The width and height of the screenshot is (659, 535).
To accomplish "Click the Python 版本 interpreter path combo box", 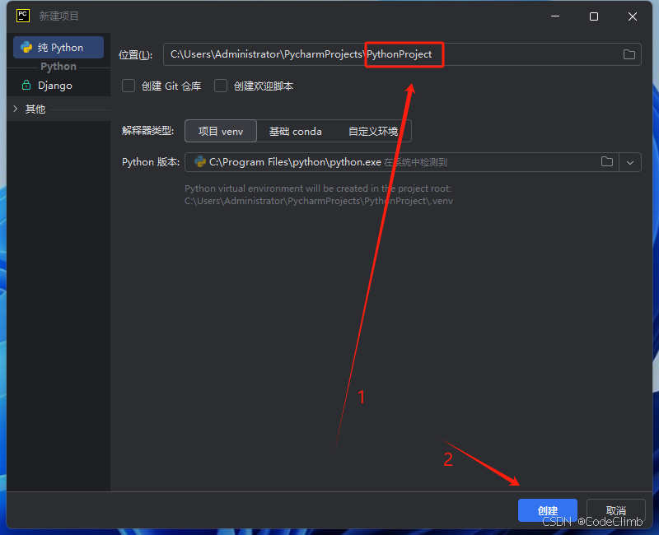I will pyautogui.click(x=413, y=162).
